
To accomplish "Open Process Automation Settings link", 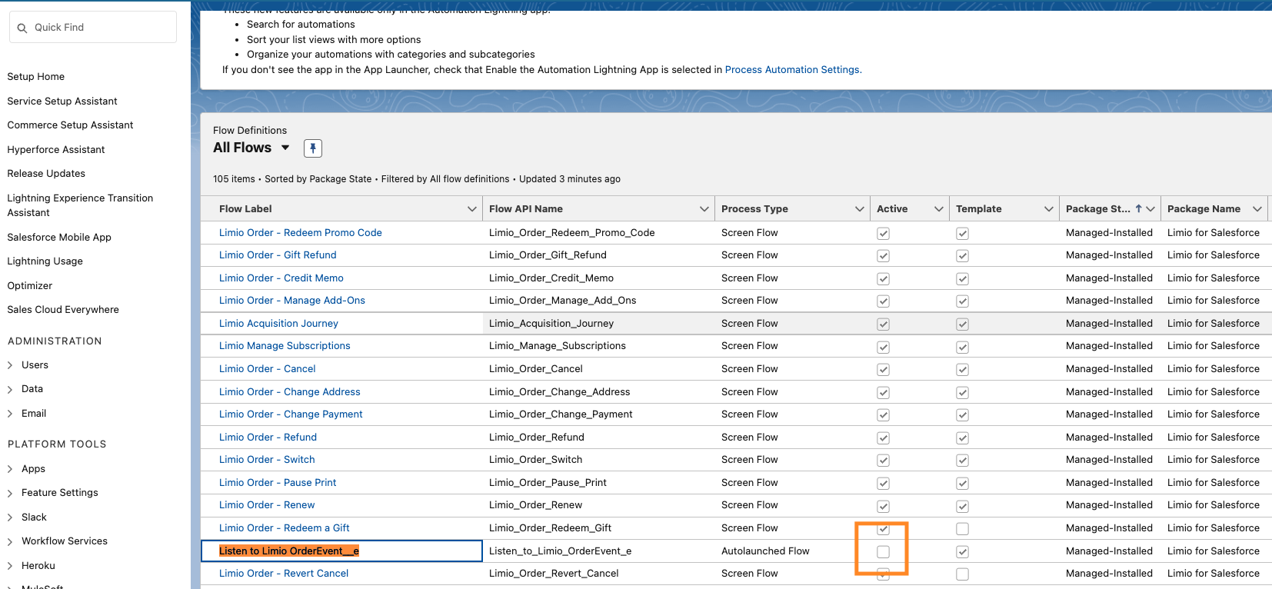I will (x=793, y=69).
